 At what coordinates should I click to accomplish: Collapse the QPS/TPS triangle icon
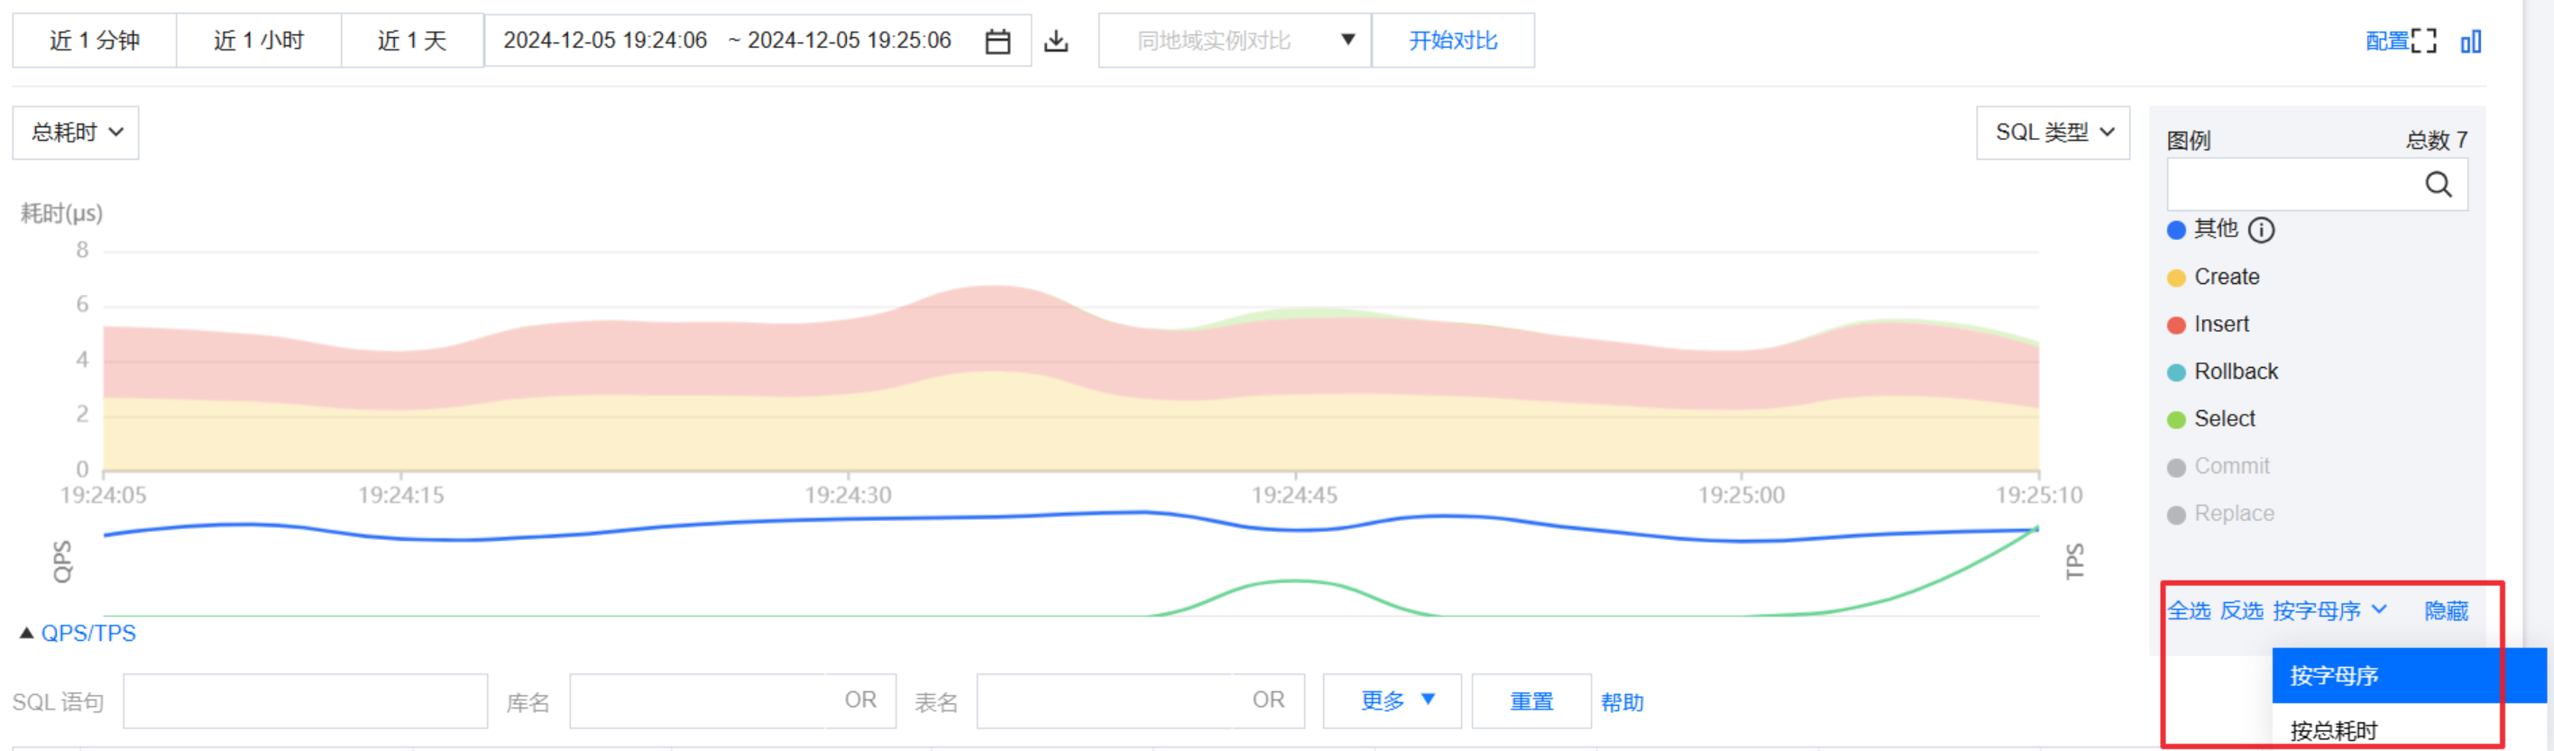[x=27, y=633]
